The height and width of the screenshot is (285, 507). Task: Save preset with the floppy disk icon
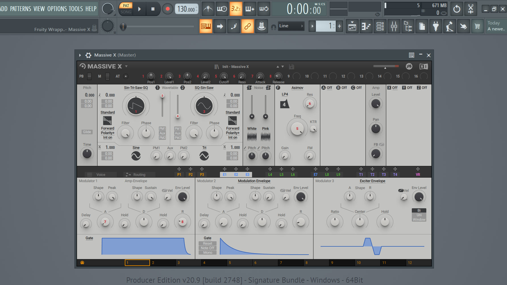291,66
